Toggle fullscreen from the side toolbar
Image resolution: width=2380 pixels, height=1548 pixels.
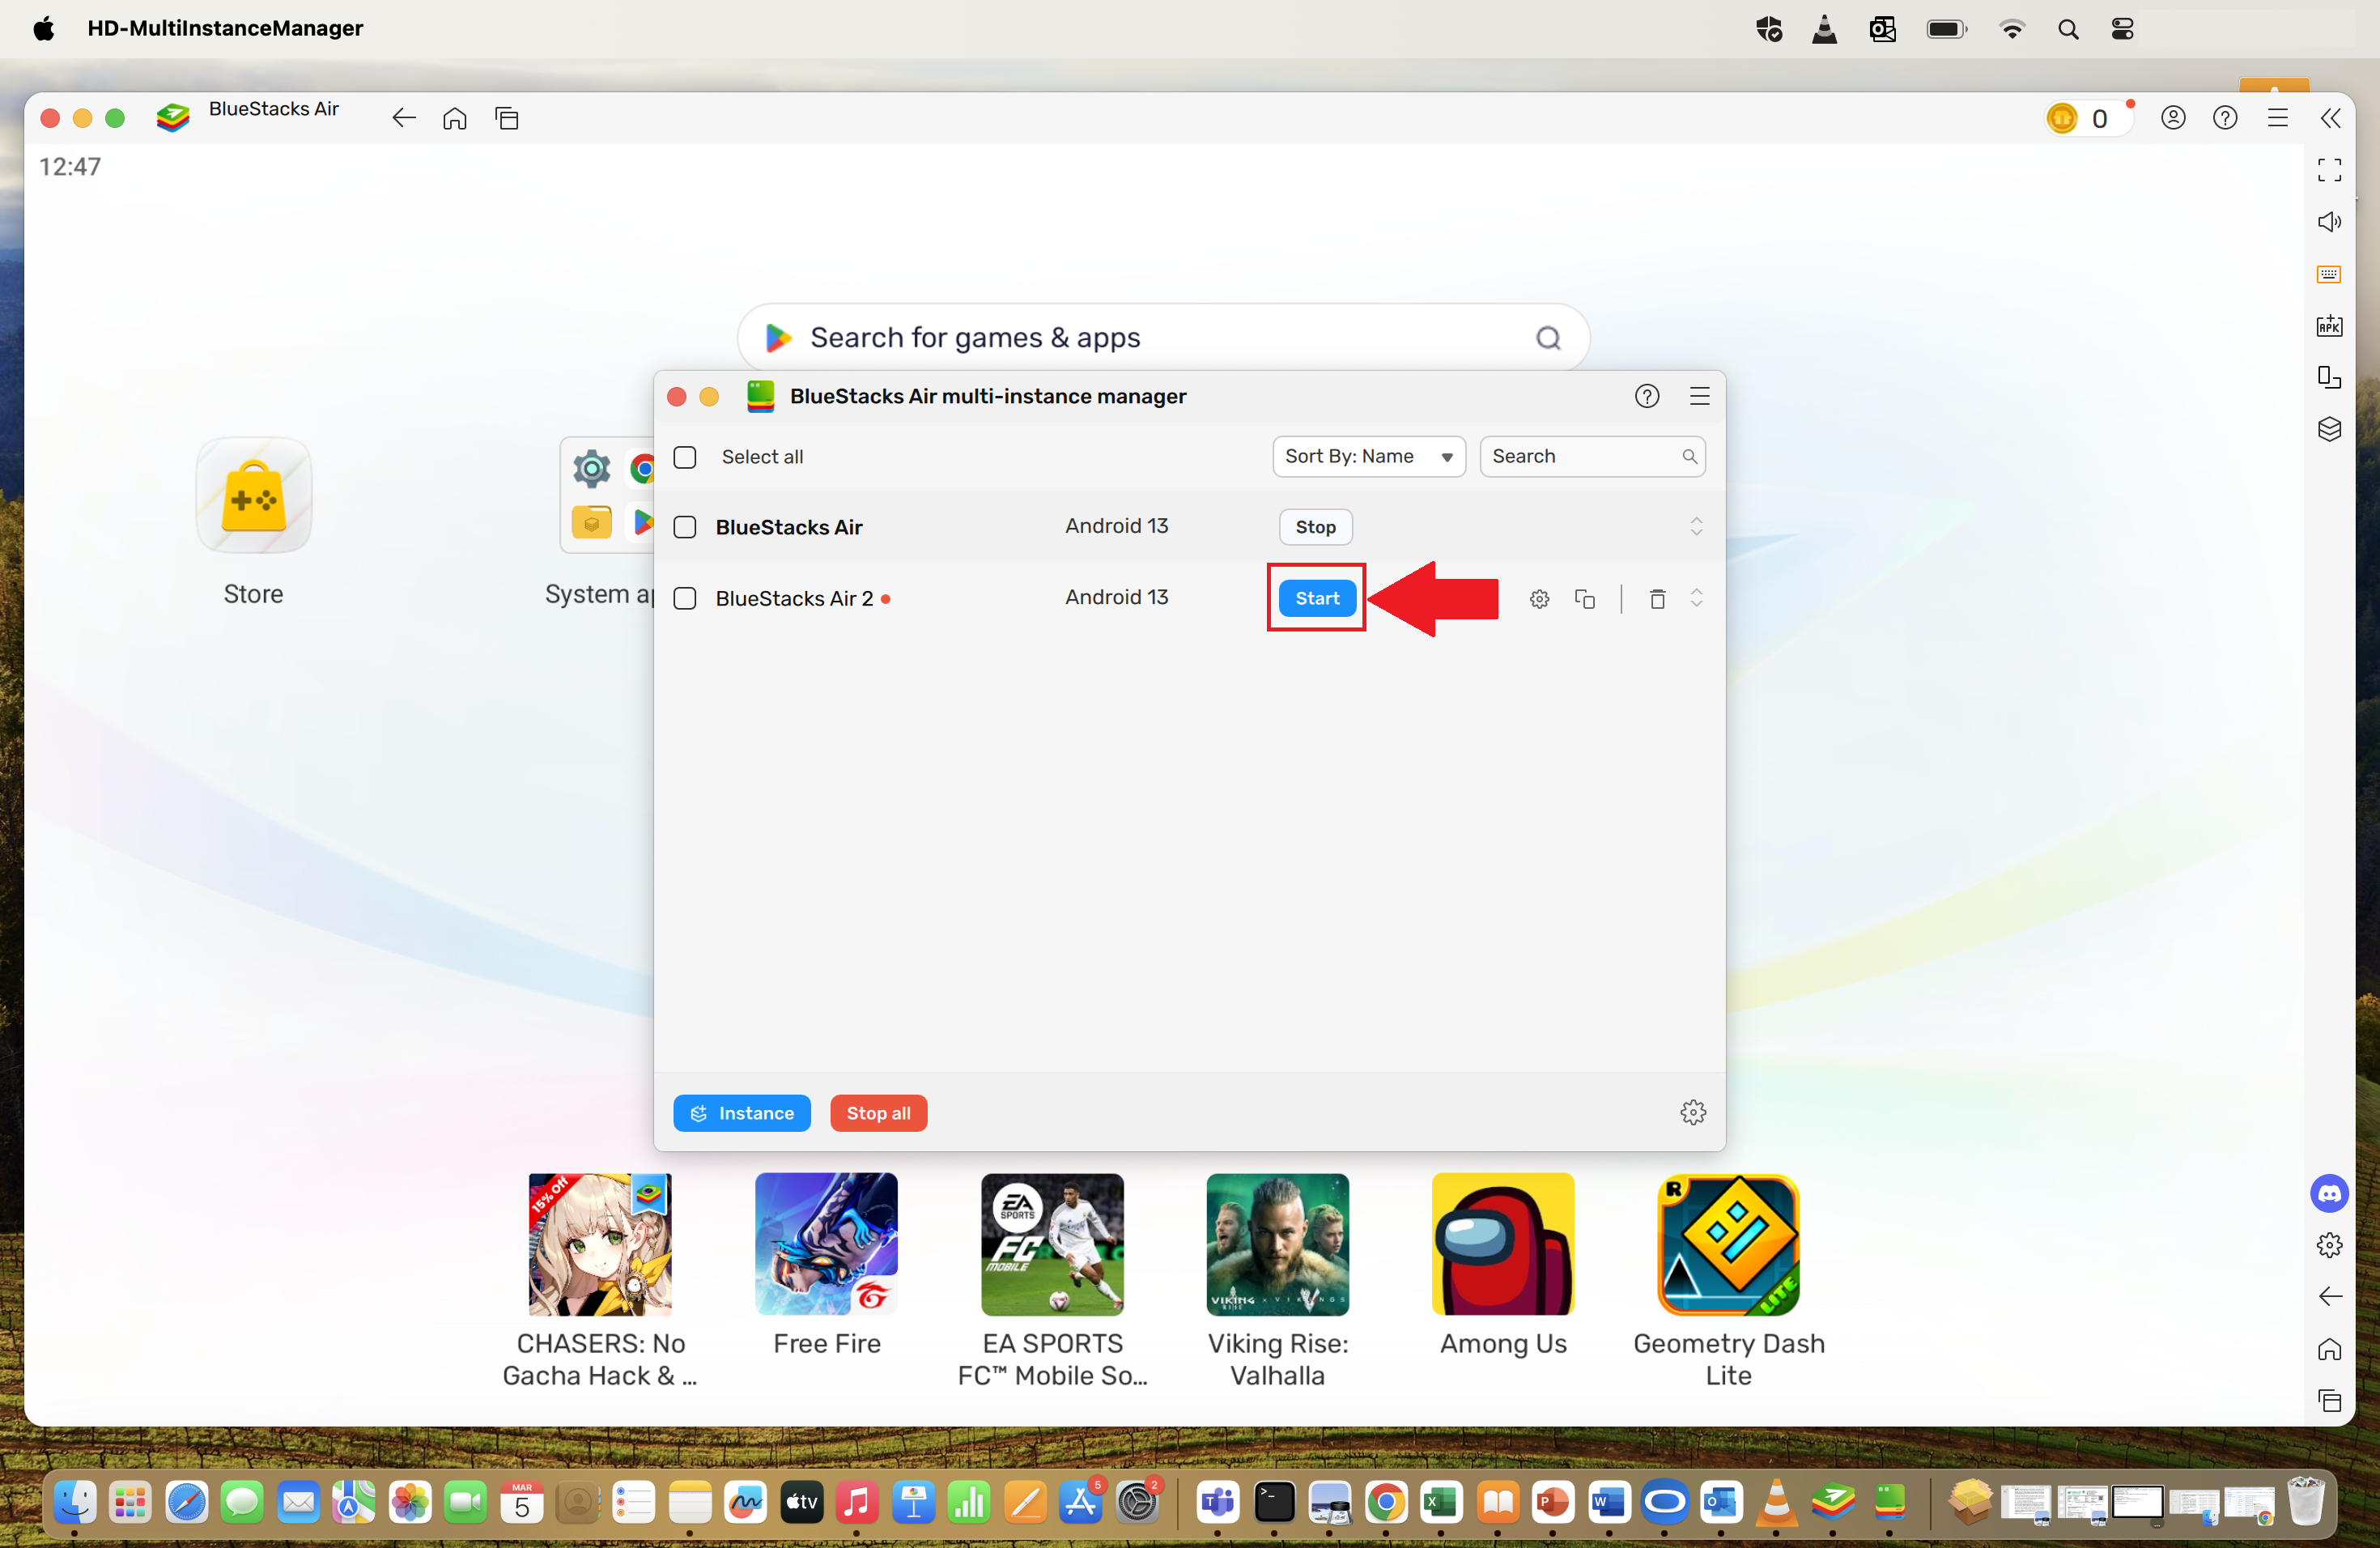[2329, 170]
